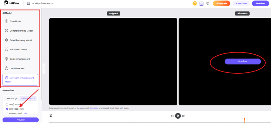Image resolution: width=271 pixels, height=123 pixels.
Task: Select the 720P resolution radio button
Action: (7, 104)
